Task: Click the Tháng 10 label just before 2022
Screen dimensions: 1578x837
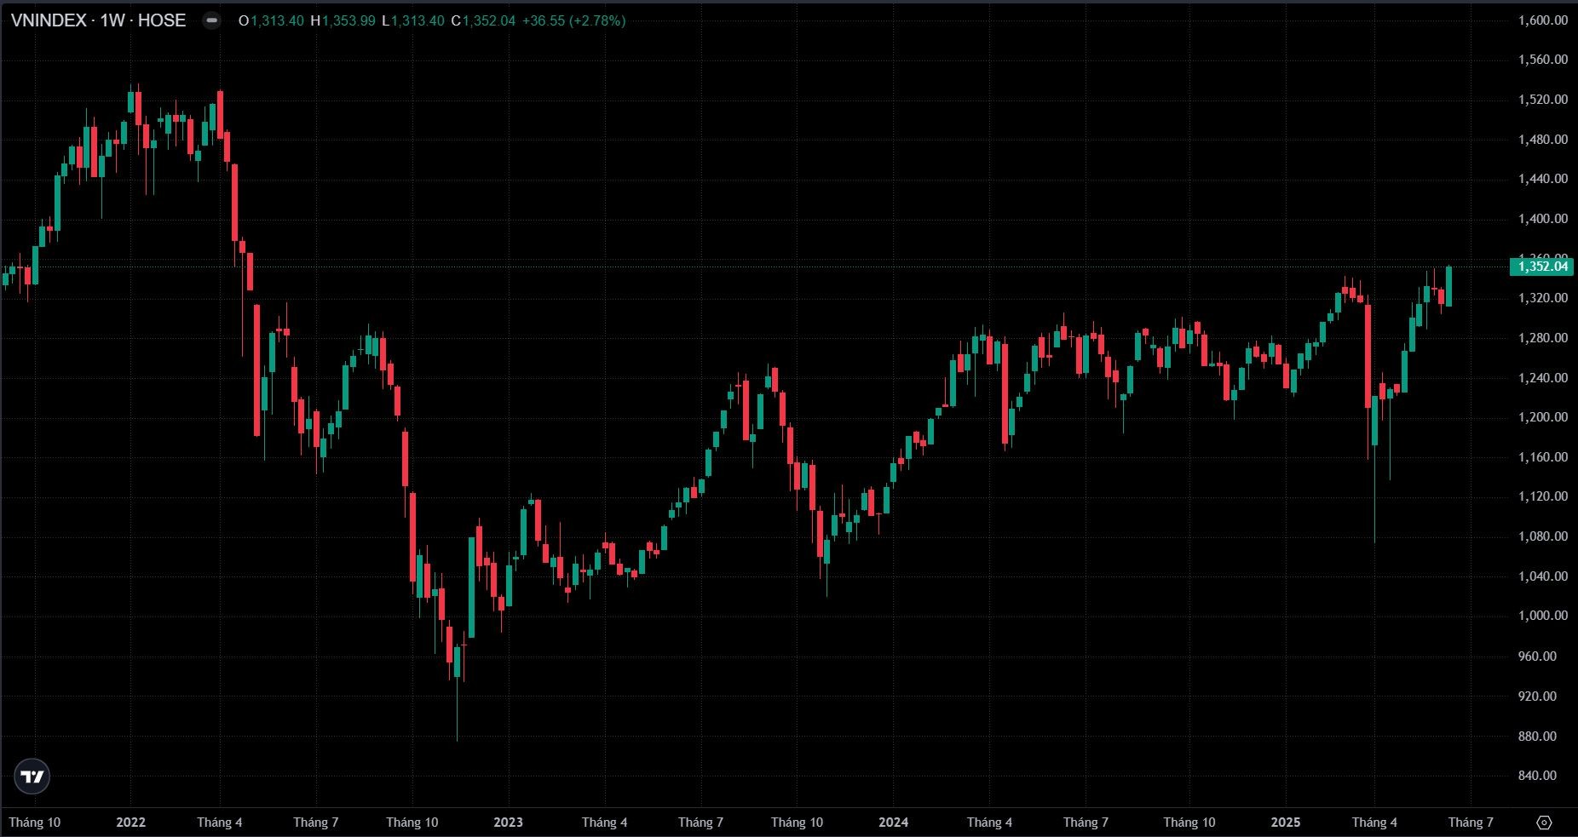Action: (x=34, y=823)
